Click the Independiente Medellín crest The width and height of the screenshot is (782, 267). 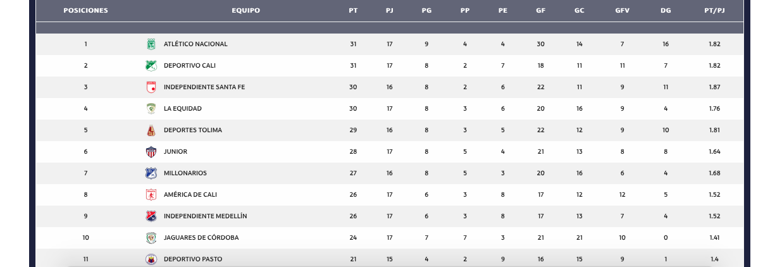click(151, 216)
